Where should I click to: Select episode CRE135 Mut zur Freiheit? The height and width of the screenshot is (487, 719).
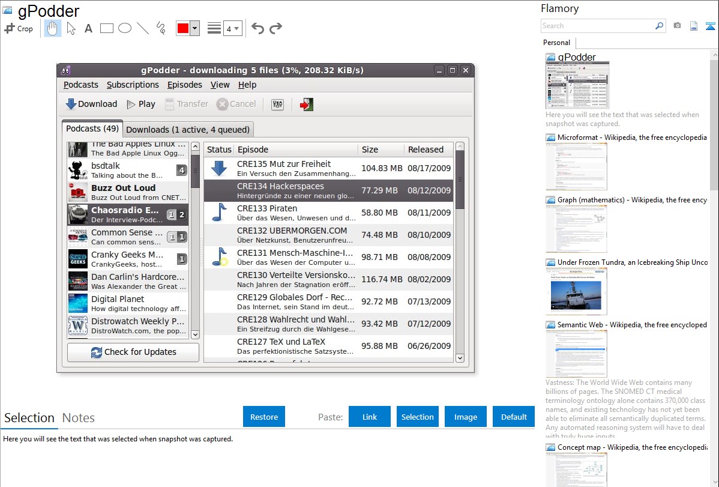click(329, 169)
